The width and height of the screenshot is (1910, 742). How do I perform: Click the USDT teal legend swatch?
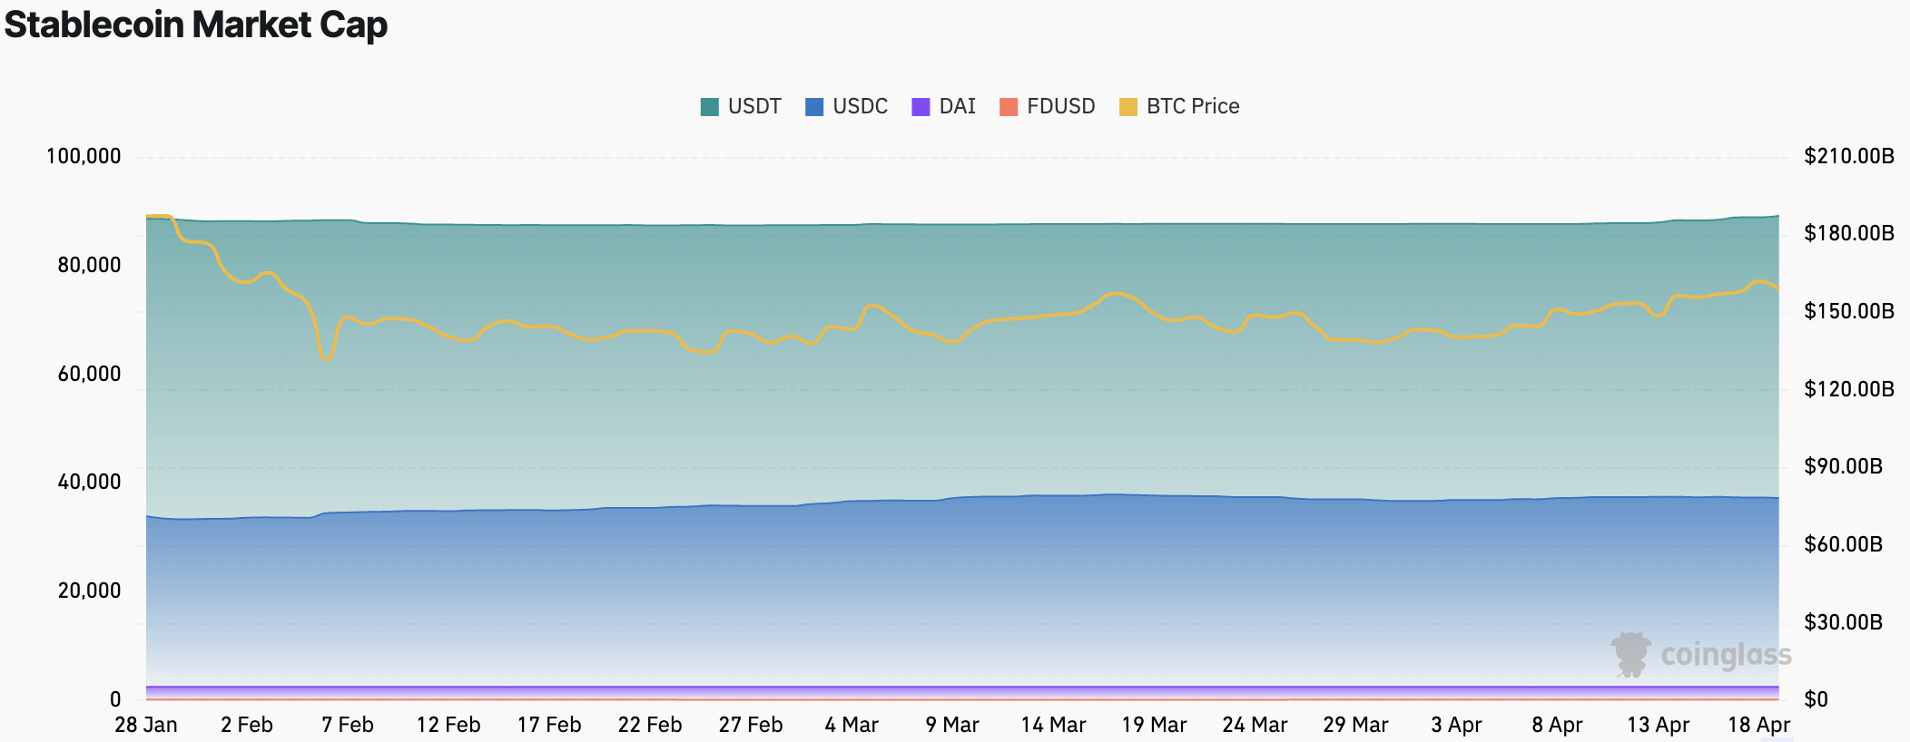click(709, 107)
